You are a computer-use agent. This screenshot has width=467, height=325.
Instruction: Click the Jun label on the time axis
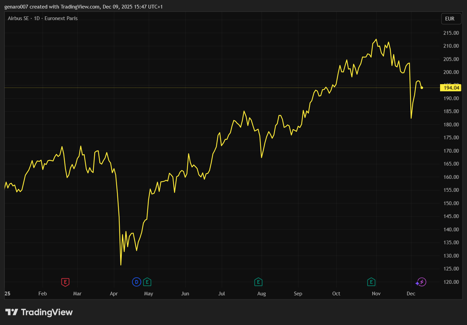185,294
